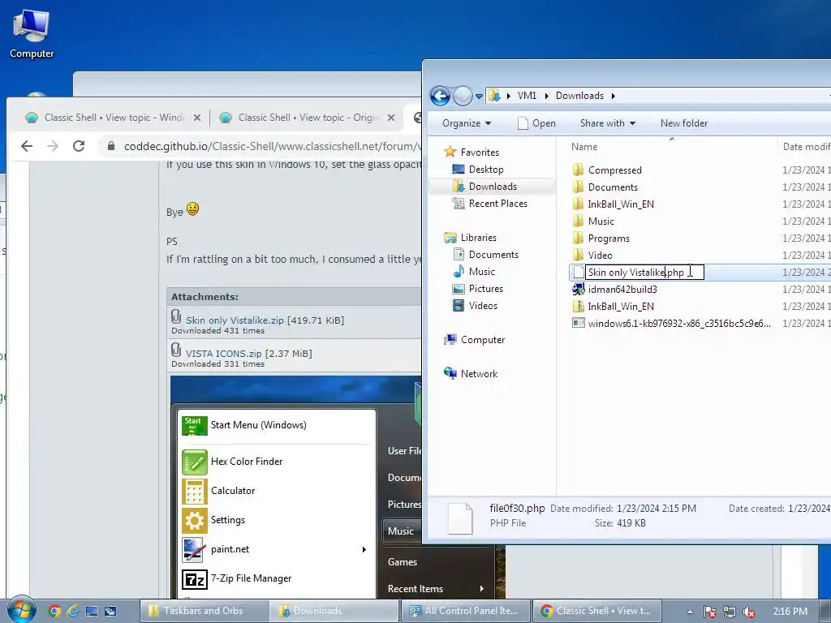Click the Action Center flag tray icon
This screenshot has width=831, height=623.
pyautogui.click(x=709, y=612)
